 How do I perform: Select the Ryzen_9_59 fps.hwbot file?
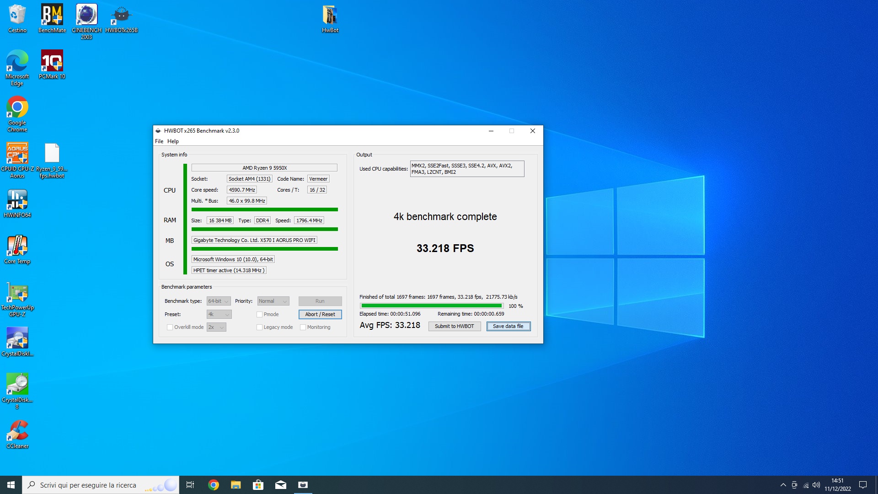click(x=52, y=160)
